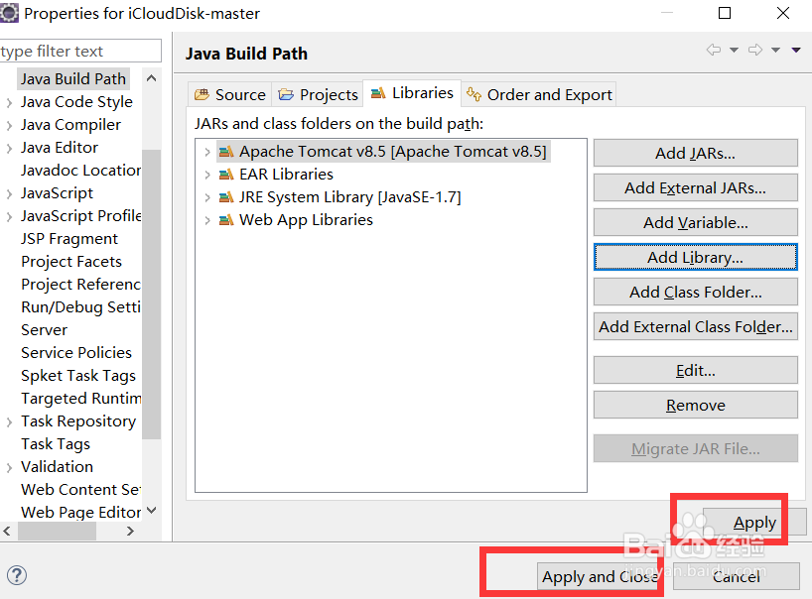812x599 pixels.
Task: Select Project Facets in the sidebar
Action: pos(71,262)
